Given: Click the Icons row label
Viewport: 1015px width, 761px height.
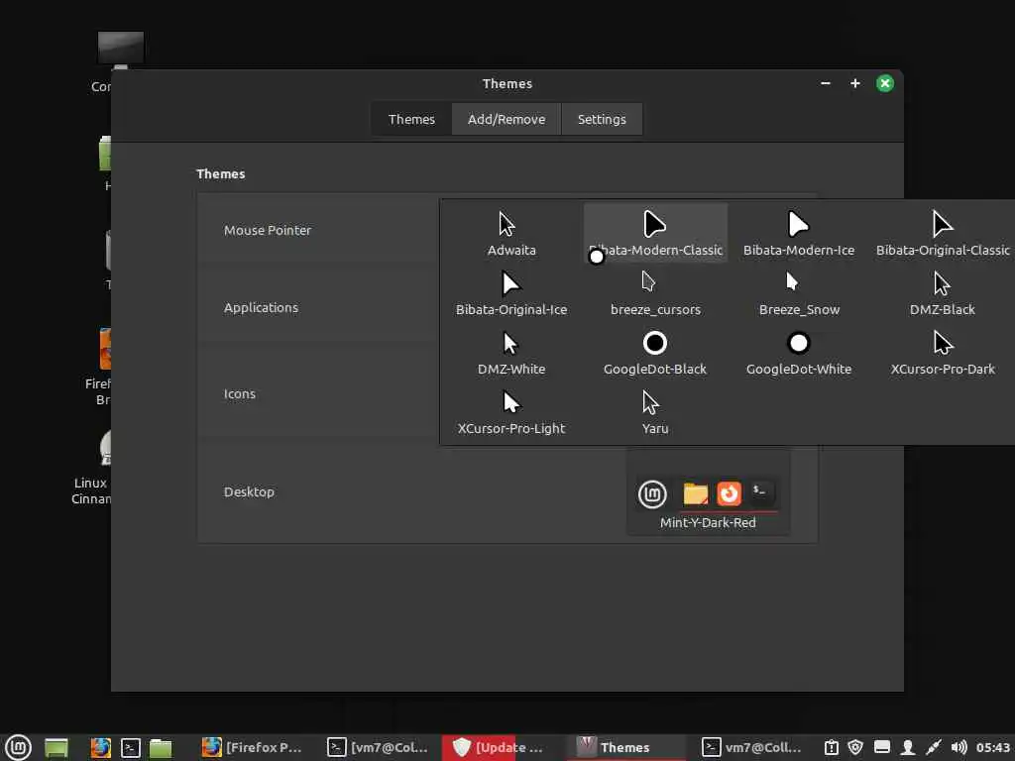Looking at the screenshot, I should tap(240, 394).
